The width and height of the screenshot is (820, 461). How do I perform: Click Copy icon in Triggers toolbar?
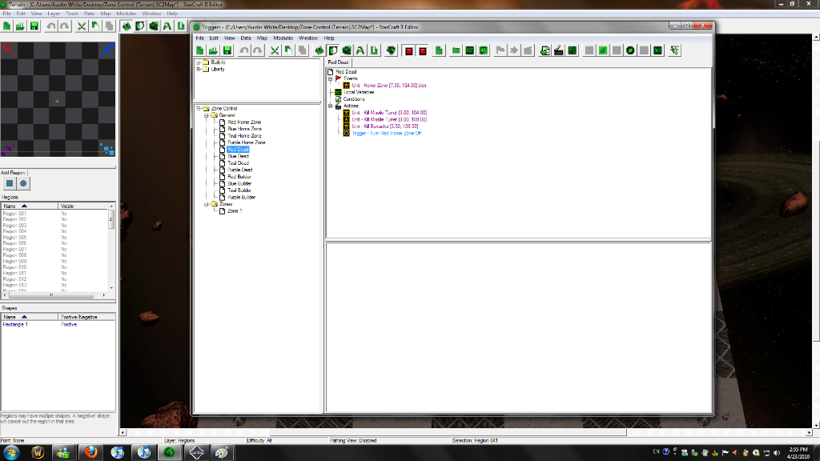pos(288,50)
